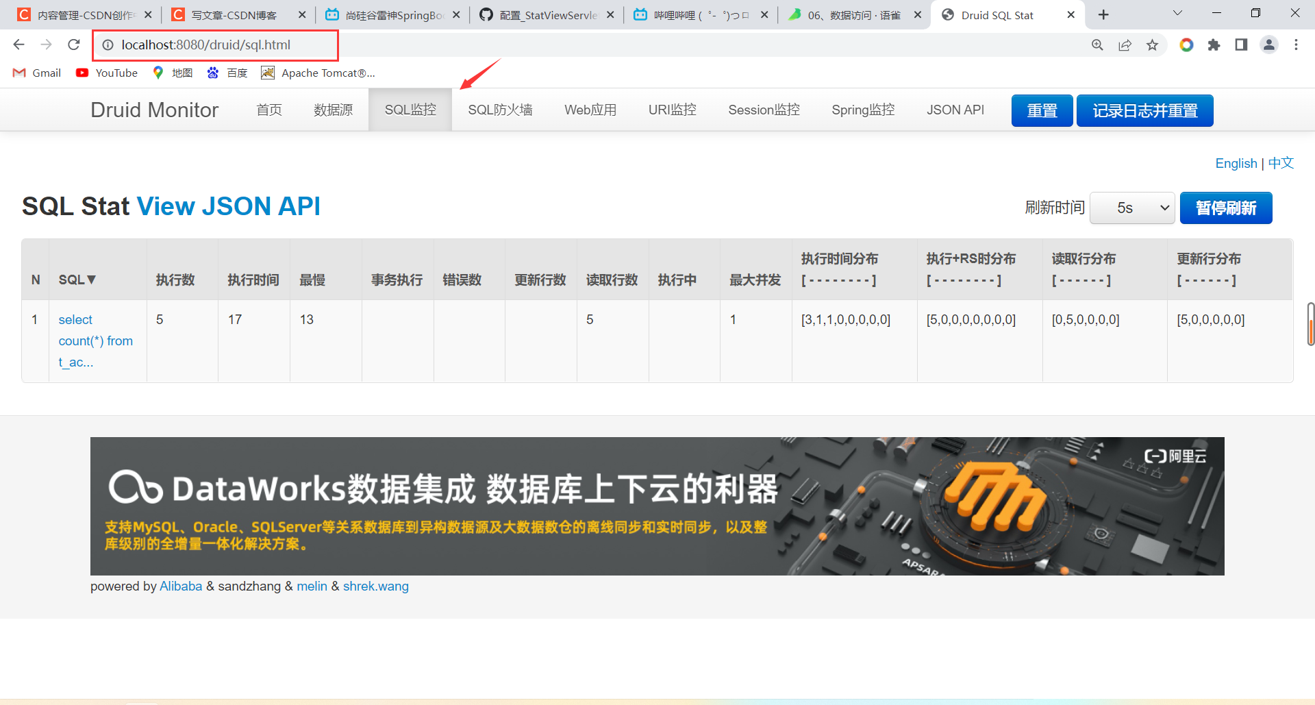This screenshot has width=1315, height=705.
Task: Click the DataWorks banner advertisement
Action: [657, 506]
